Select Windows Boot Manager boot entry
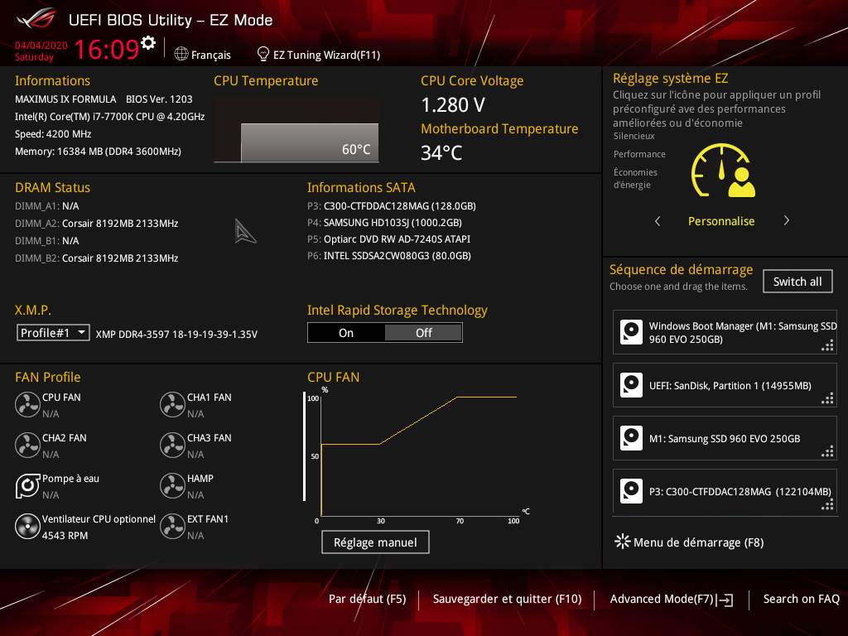 pos(725,332)
